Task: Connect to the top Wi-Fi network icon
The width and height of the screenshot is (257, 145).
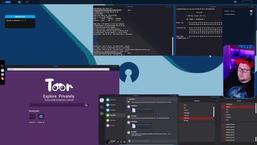Action: pos(251,11)
